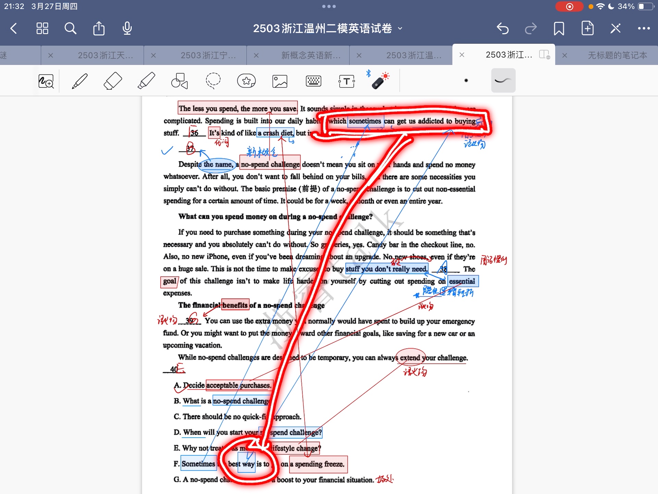Choose the small dot stroke size

pyautogui.click(x=466, y=81)
